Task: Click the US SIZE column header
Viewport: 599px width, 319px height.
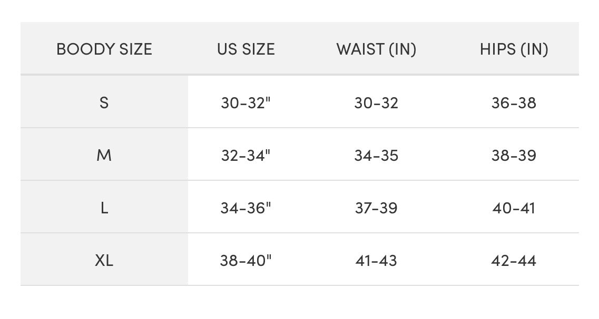Action: (246, 49)
